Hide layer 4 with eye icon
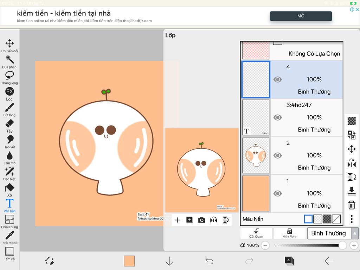 pos(278,79)
